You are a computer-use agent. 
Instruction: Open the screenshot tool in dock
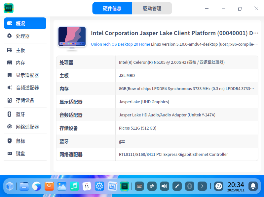[112, 186]
